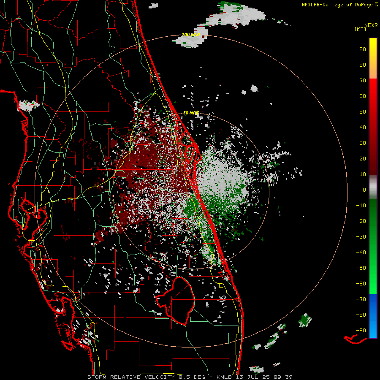Image resolution: width=380 pixels, height=380 pixels.
Task: Click the [KT] units label
Action: [360, 29]
